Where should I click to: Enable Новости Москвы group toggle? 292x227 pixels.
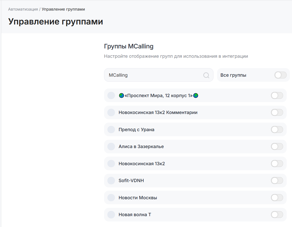(x=277, y=198)
